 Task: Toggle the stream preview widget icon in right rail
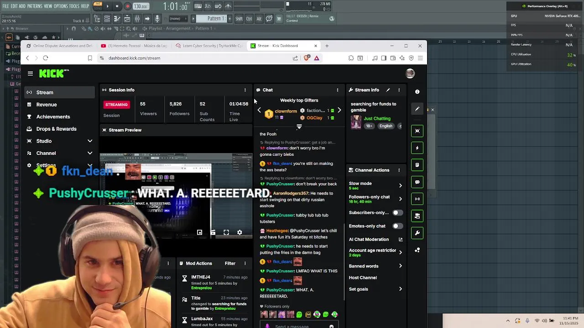tap(417, 131)
